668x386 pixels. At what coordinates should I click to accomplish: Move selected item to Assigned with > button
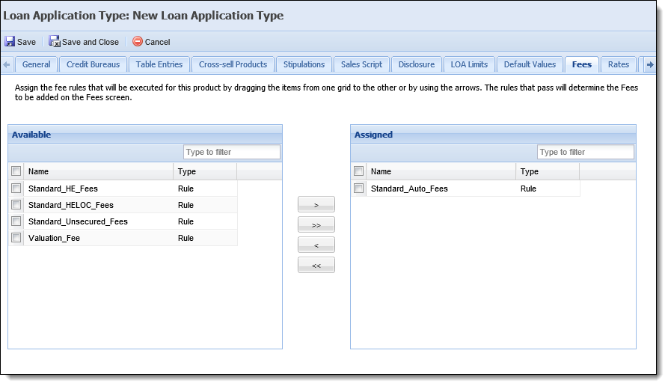pos(316,204)
